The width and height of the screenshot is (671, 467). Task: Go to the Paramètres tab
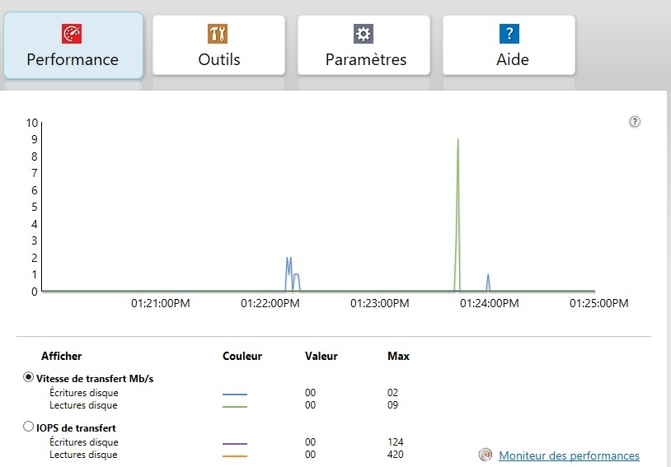(364, 45)
